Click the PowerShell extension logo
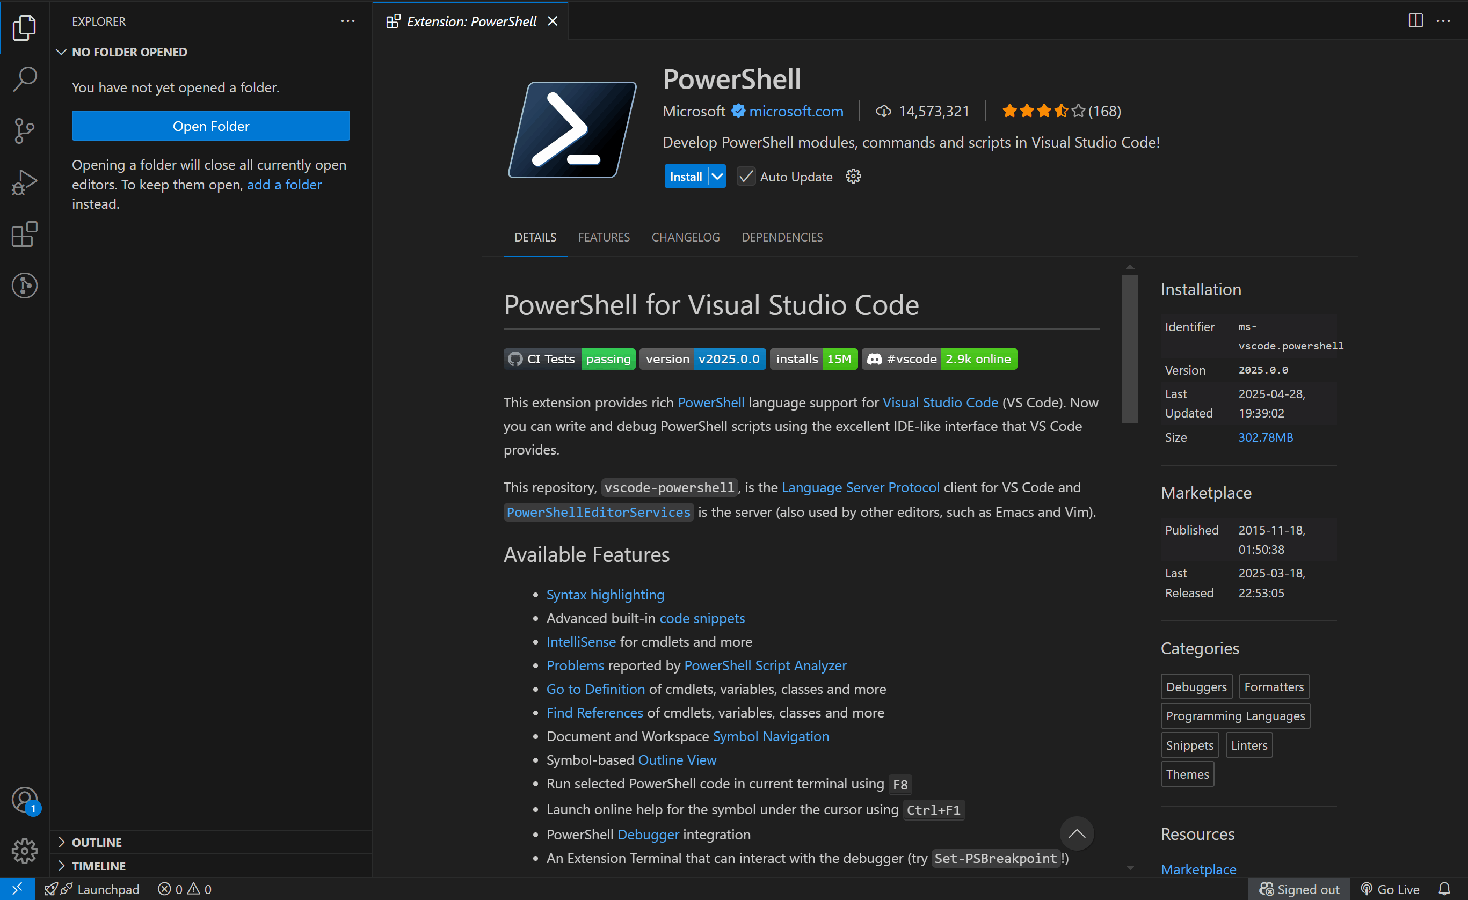This screenshot has width=1468, height=900. [x=571, y=130]
